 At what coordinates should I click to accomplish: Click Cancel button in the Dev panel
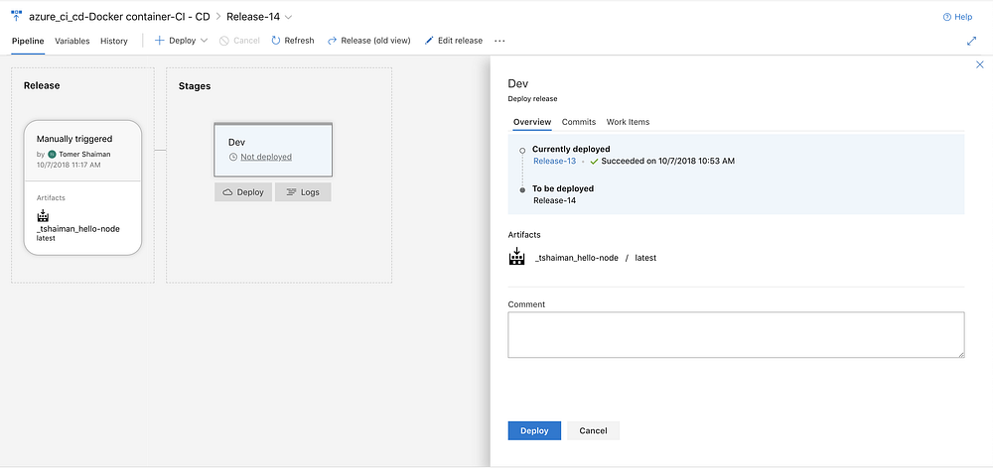pos(594,430)
